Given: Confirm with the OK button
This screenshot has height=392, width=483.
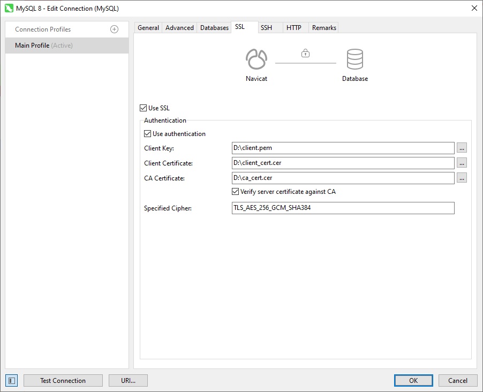Looking at the screenshot, I should [x=413, y=381].
